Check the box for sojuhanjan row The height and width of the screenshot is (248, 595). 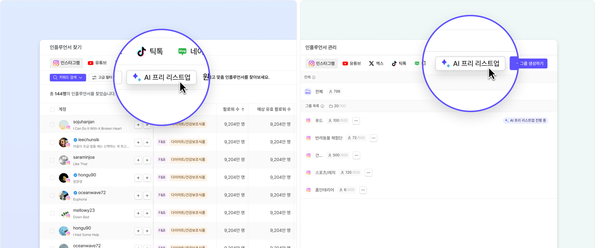[52, 125]
